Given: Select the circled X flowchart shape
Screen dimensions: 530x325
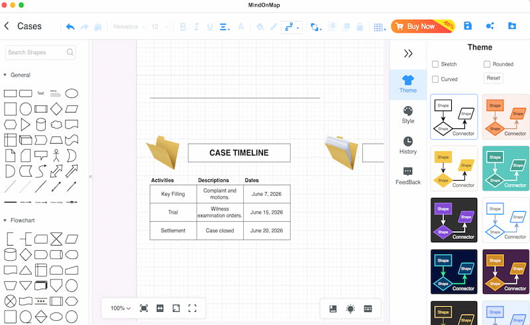Looking at the screenshot, I should 10,301.
